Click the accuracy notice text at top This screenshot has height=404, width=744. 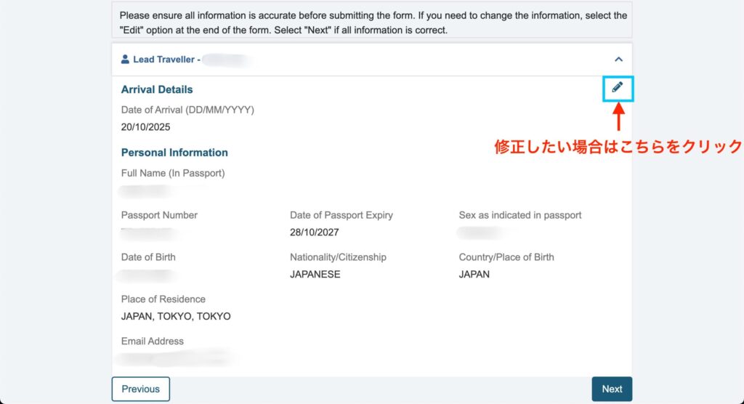(x=372, y=23)
